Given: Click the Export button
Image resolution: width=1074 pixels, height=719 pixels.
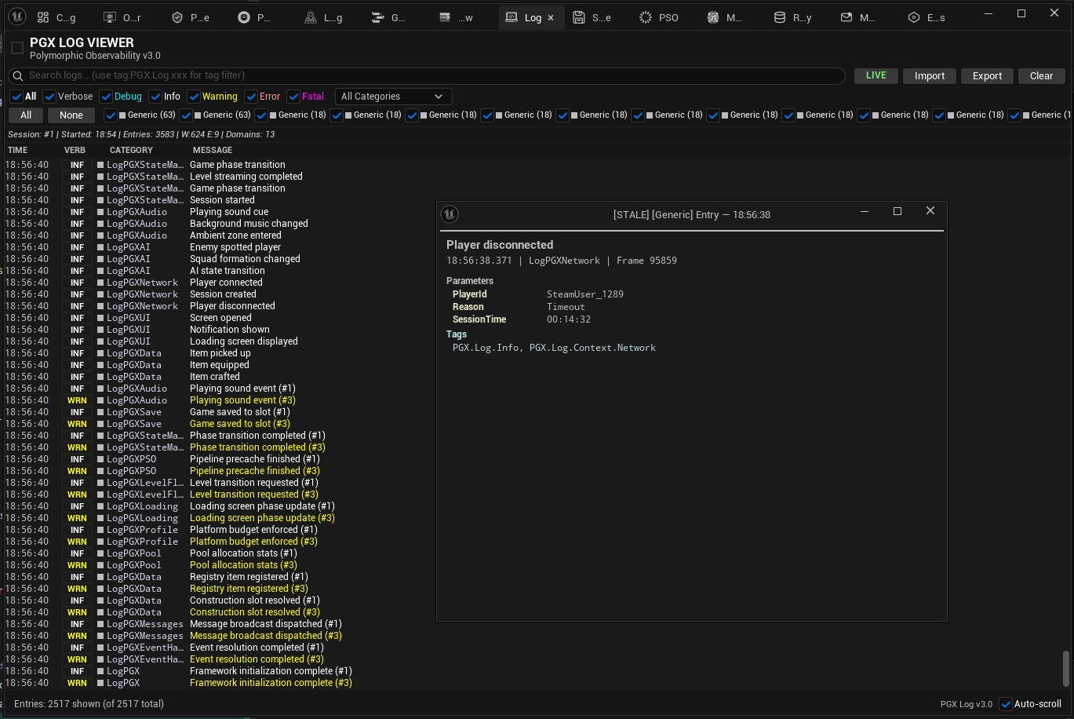Looking at the screenshot, I should [x=987, y=76].
